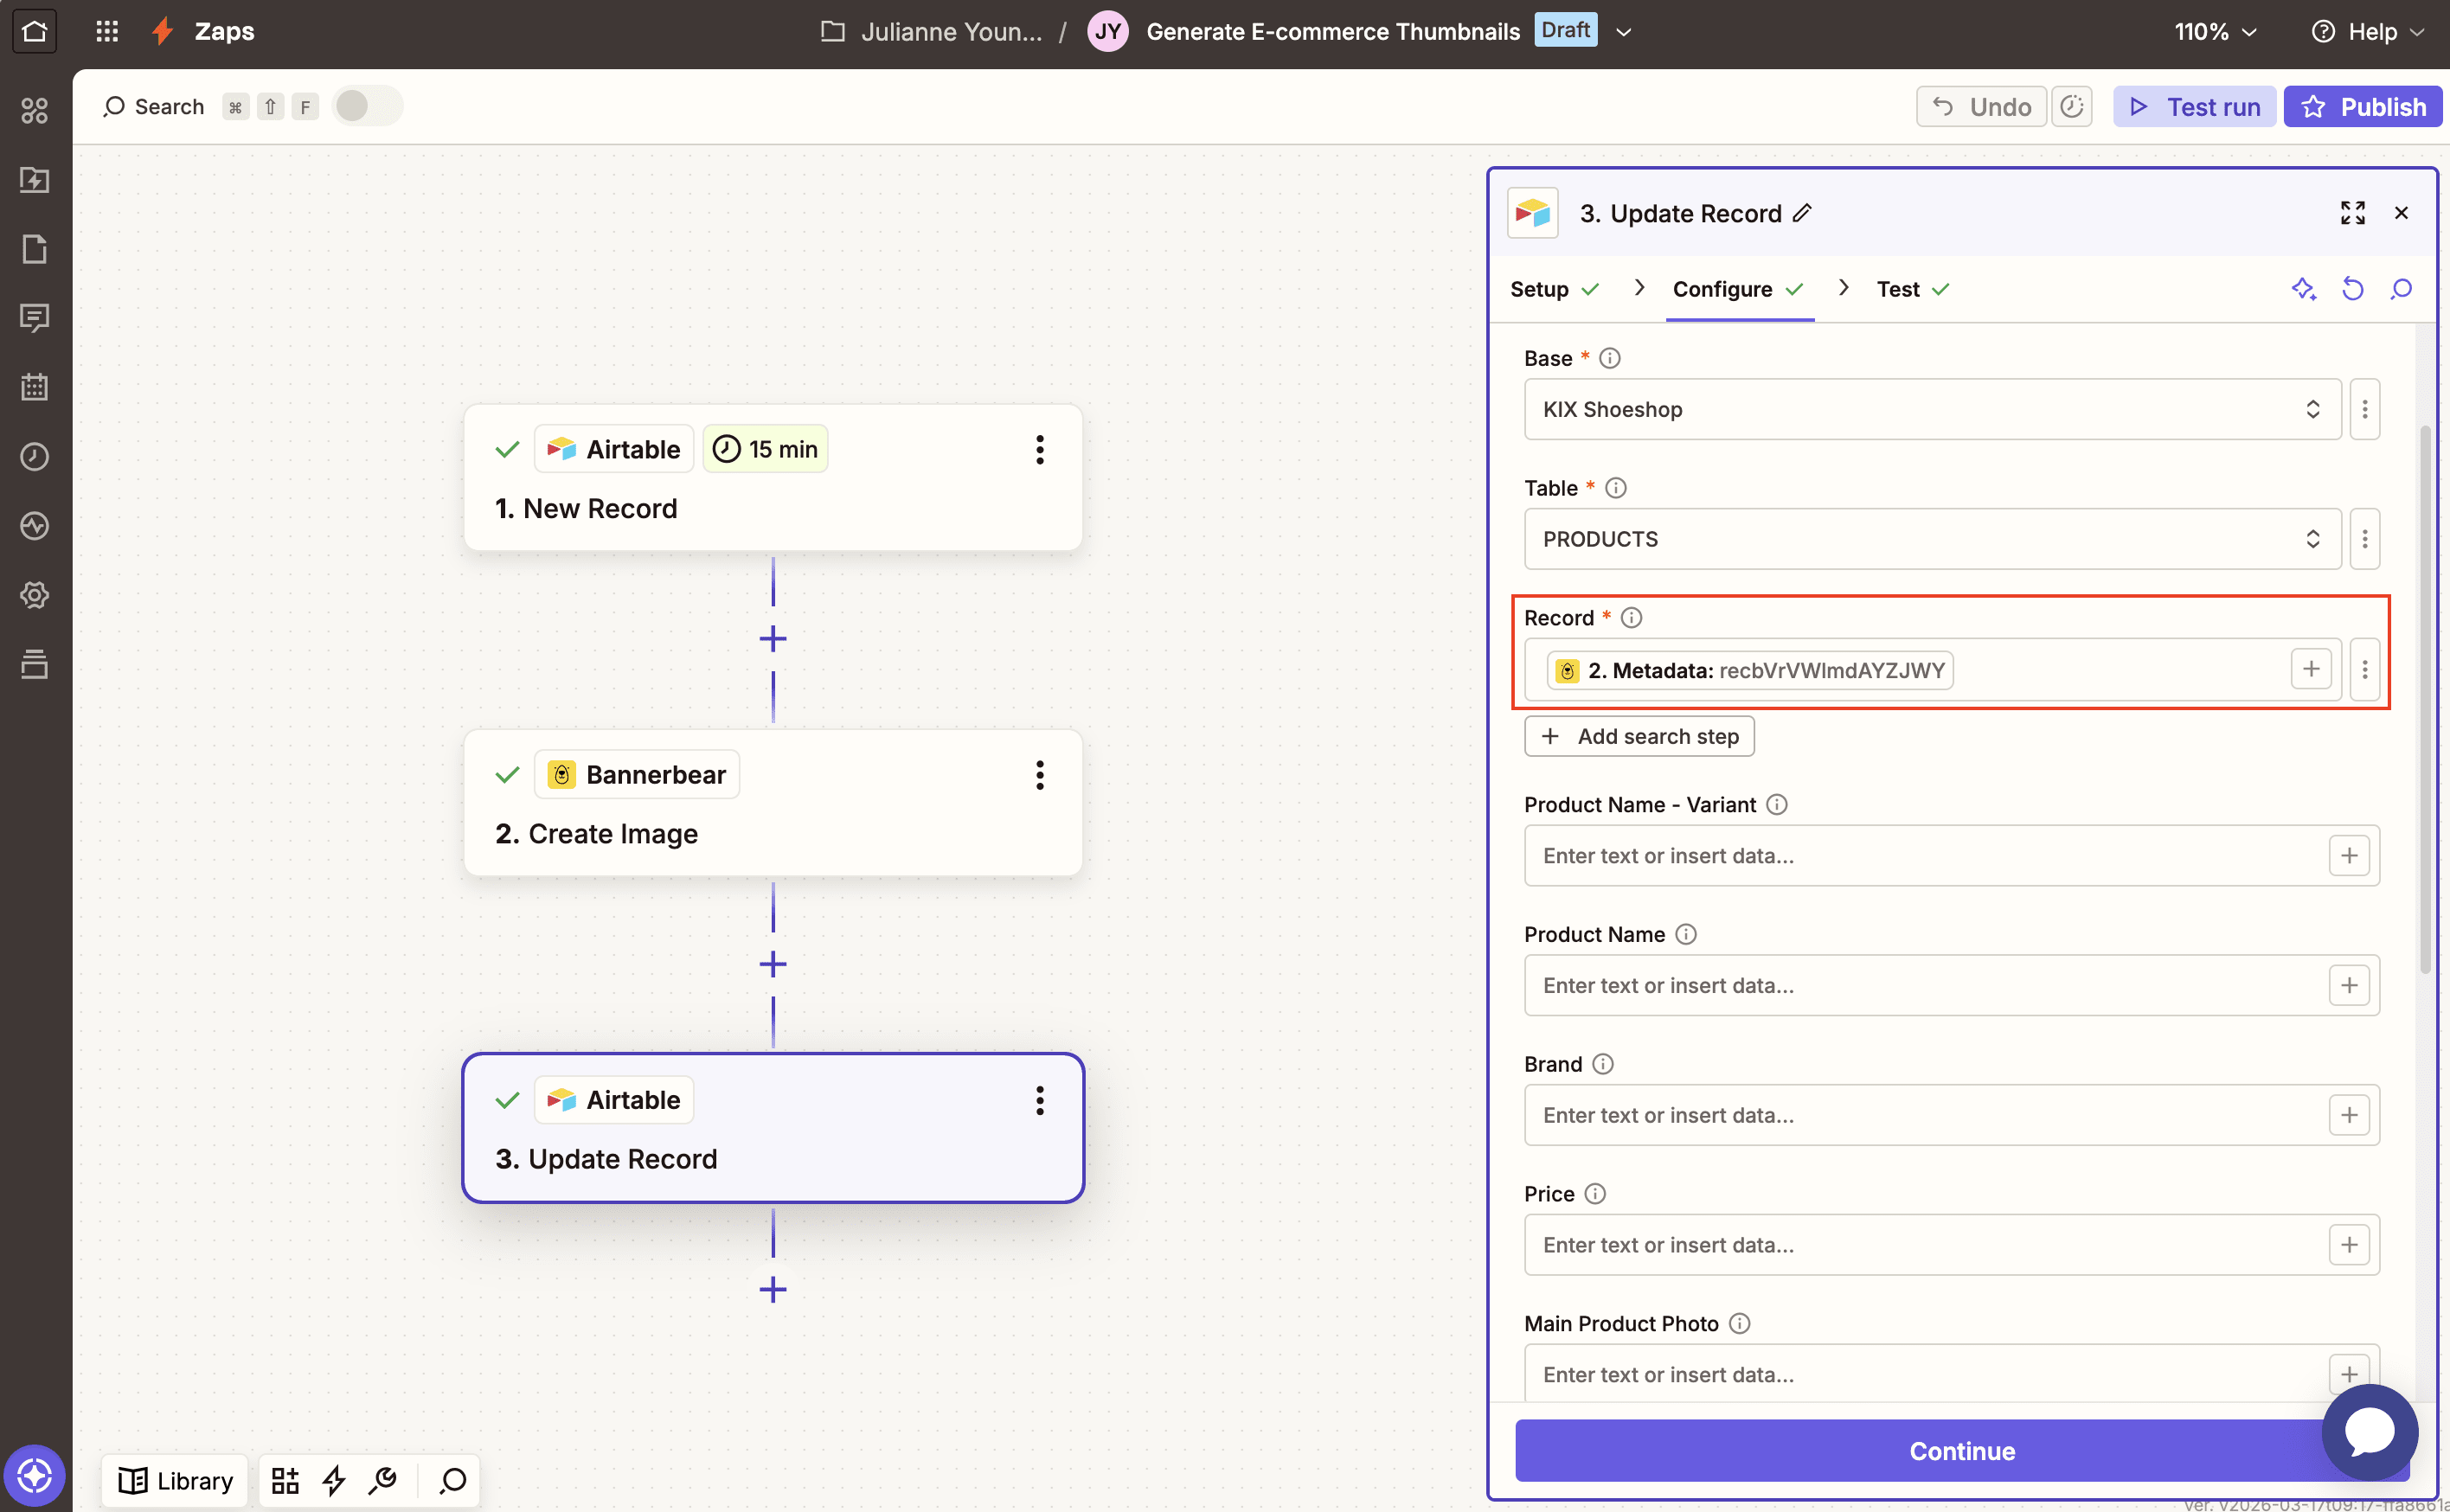The image size is (2450, 1512).
Task: Publish the Zap
Action: click(2363, 106)
